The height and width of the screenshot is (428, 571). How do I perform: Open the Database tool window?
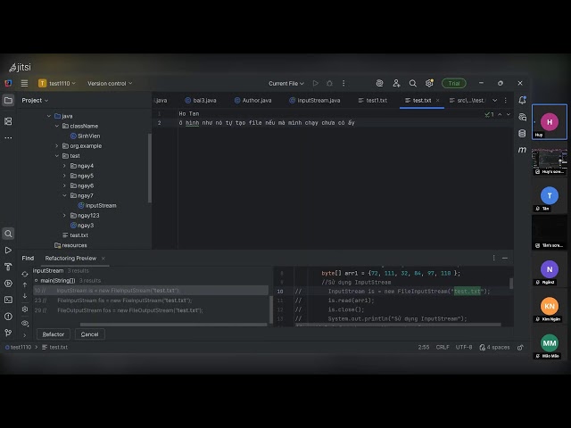pos(522,134)
